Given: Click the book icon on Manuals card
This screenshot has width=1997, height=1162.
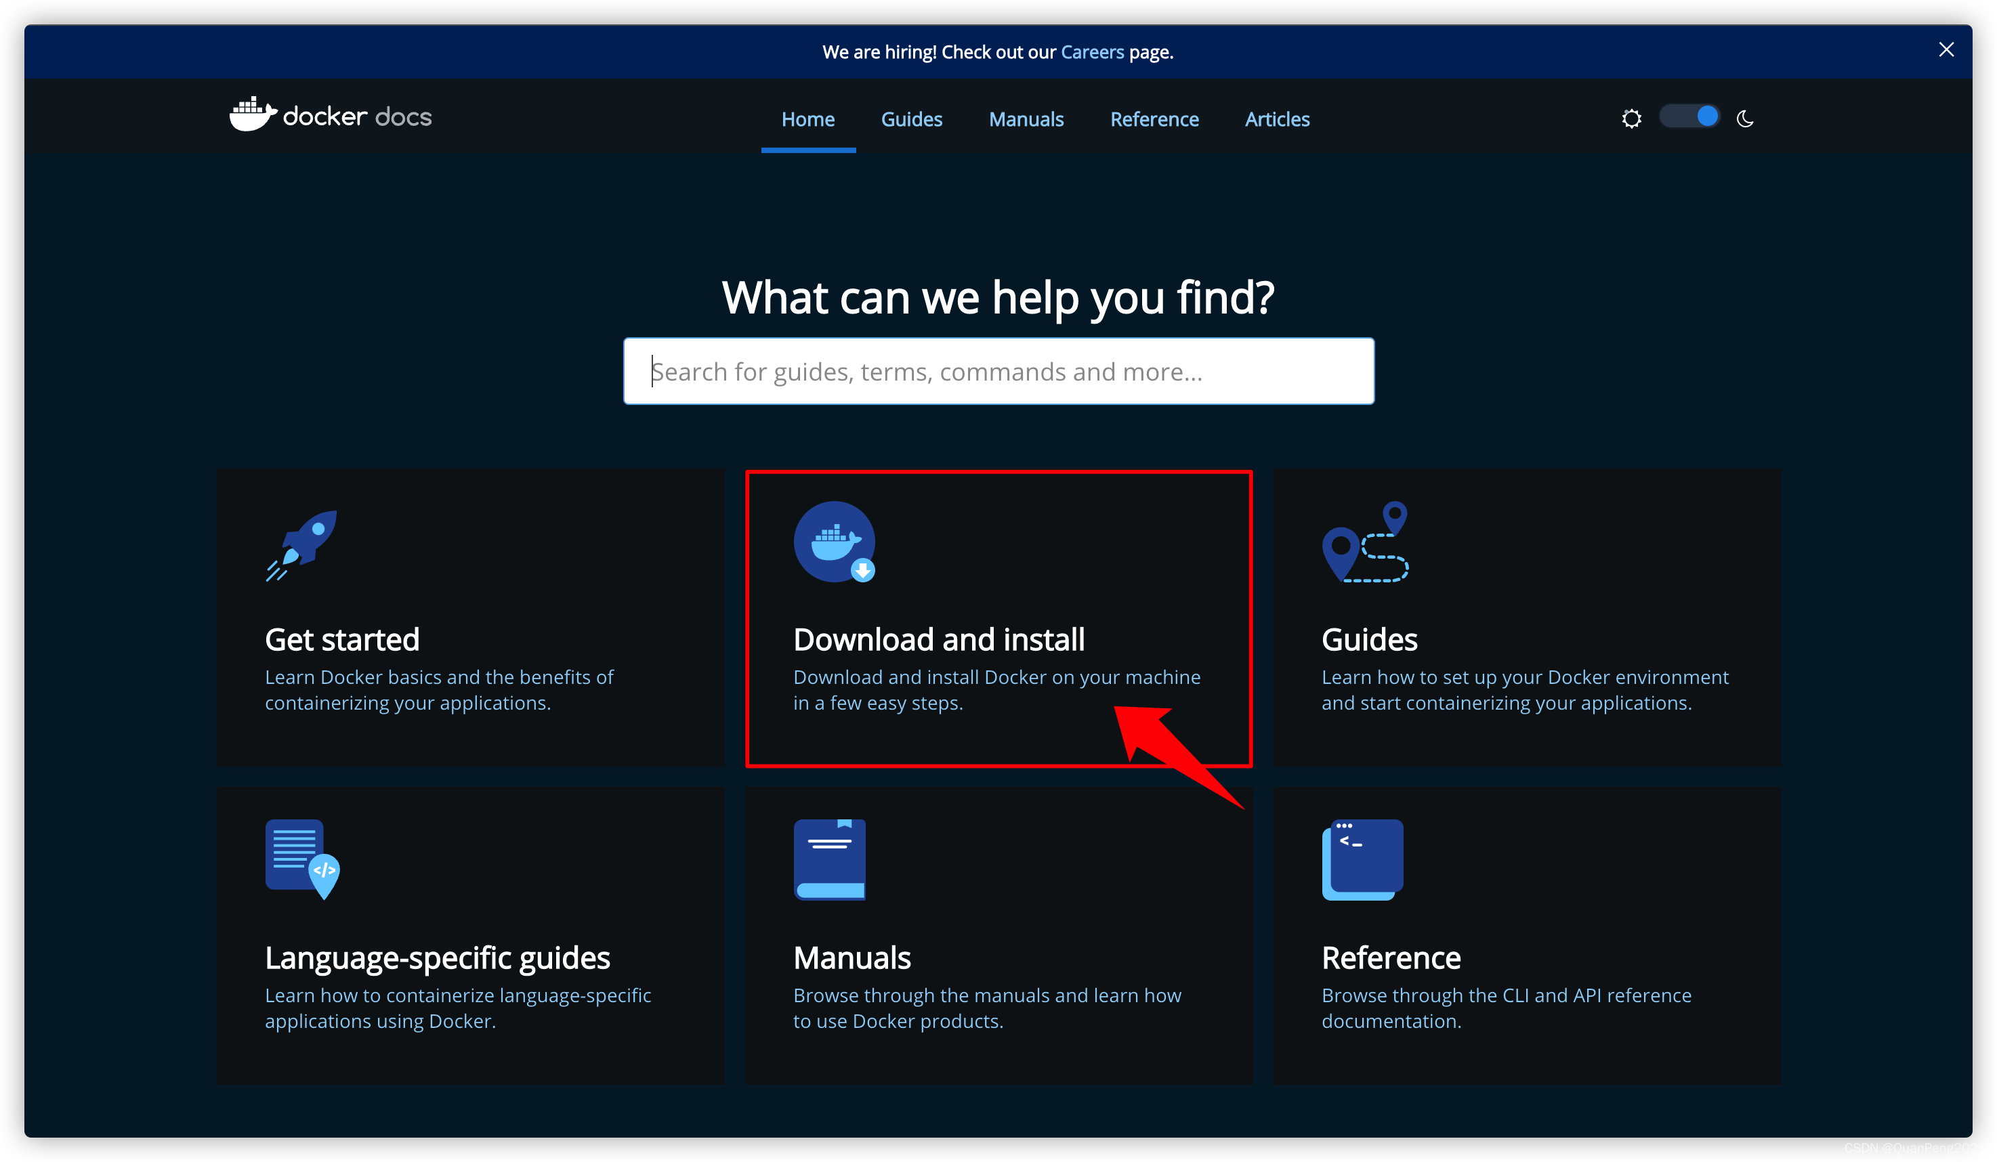Looking at the screenshot, I should click(830, 859).
